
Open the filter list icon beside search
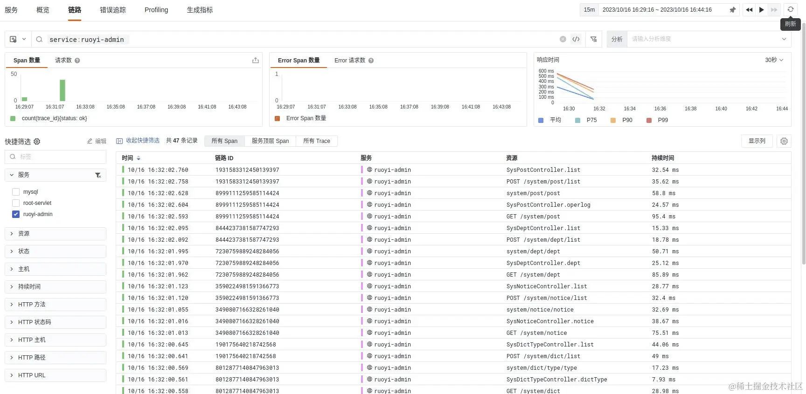(x=593, y=39)
